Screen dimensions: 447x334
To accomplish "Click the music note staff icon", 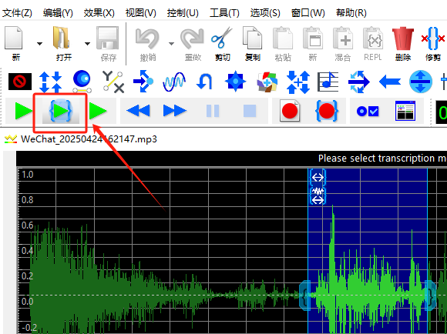I will point(328,82).
